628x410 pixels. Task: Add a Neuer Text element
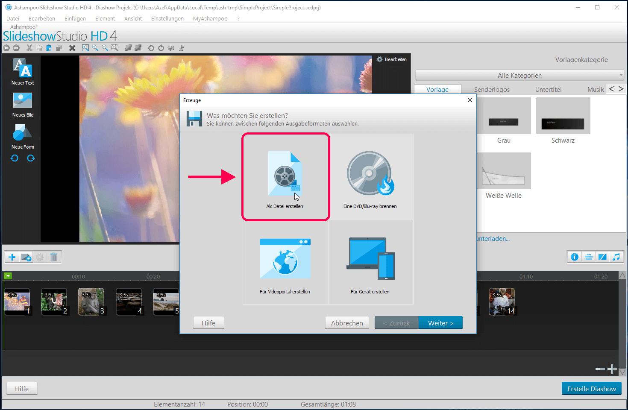click(23, 71)
